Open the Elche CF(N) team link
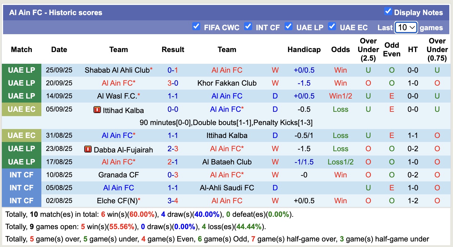 [x=118, y=200]
